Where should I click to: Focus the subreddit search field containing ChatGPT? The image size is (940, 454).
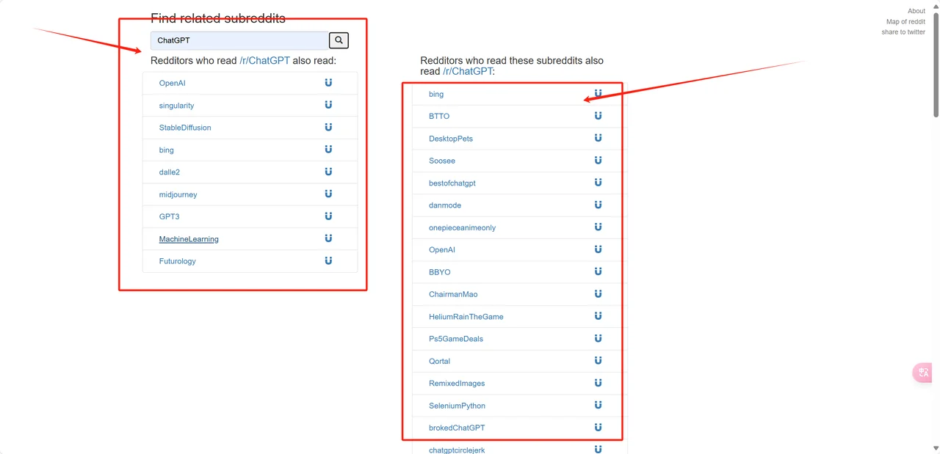click(239, 40)
